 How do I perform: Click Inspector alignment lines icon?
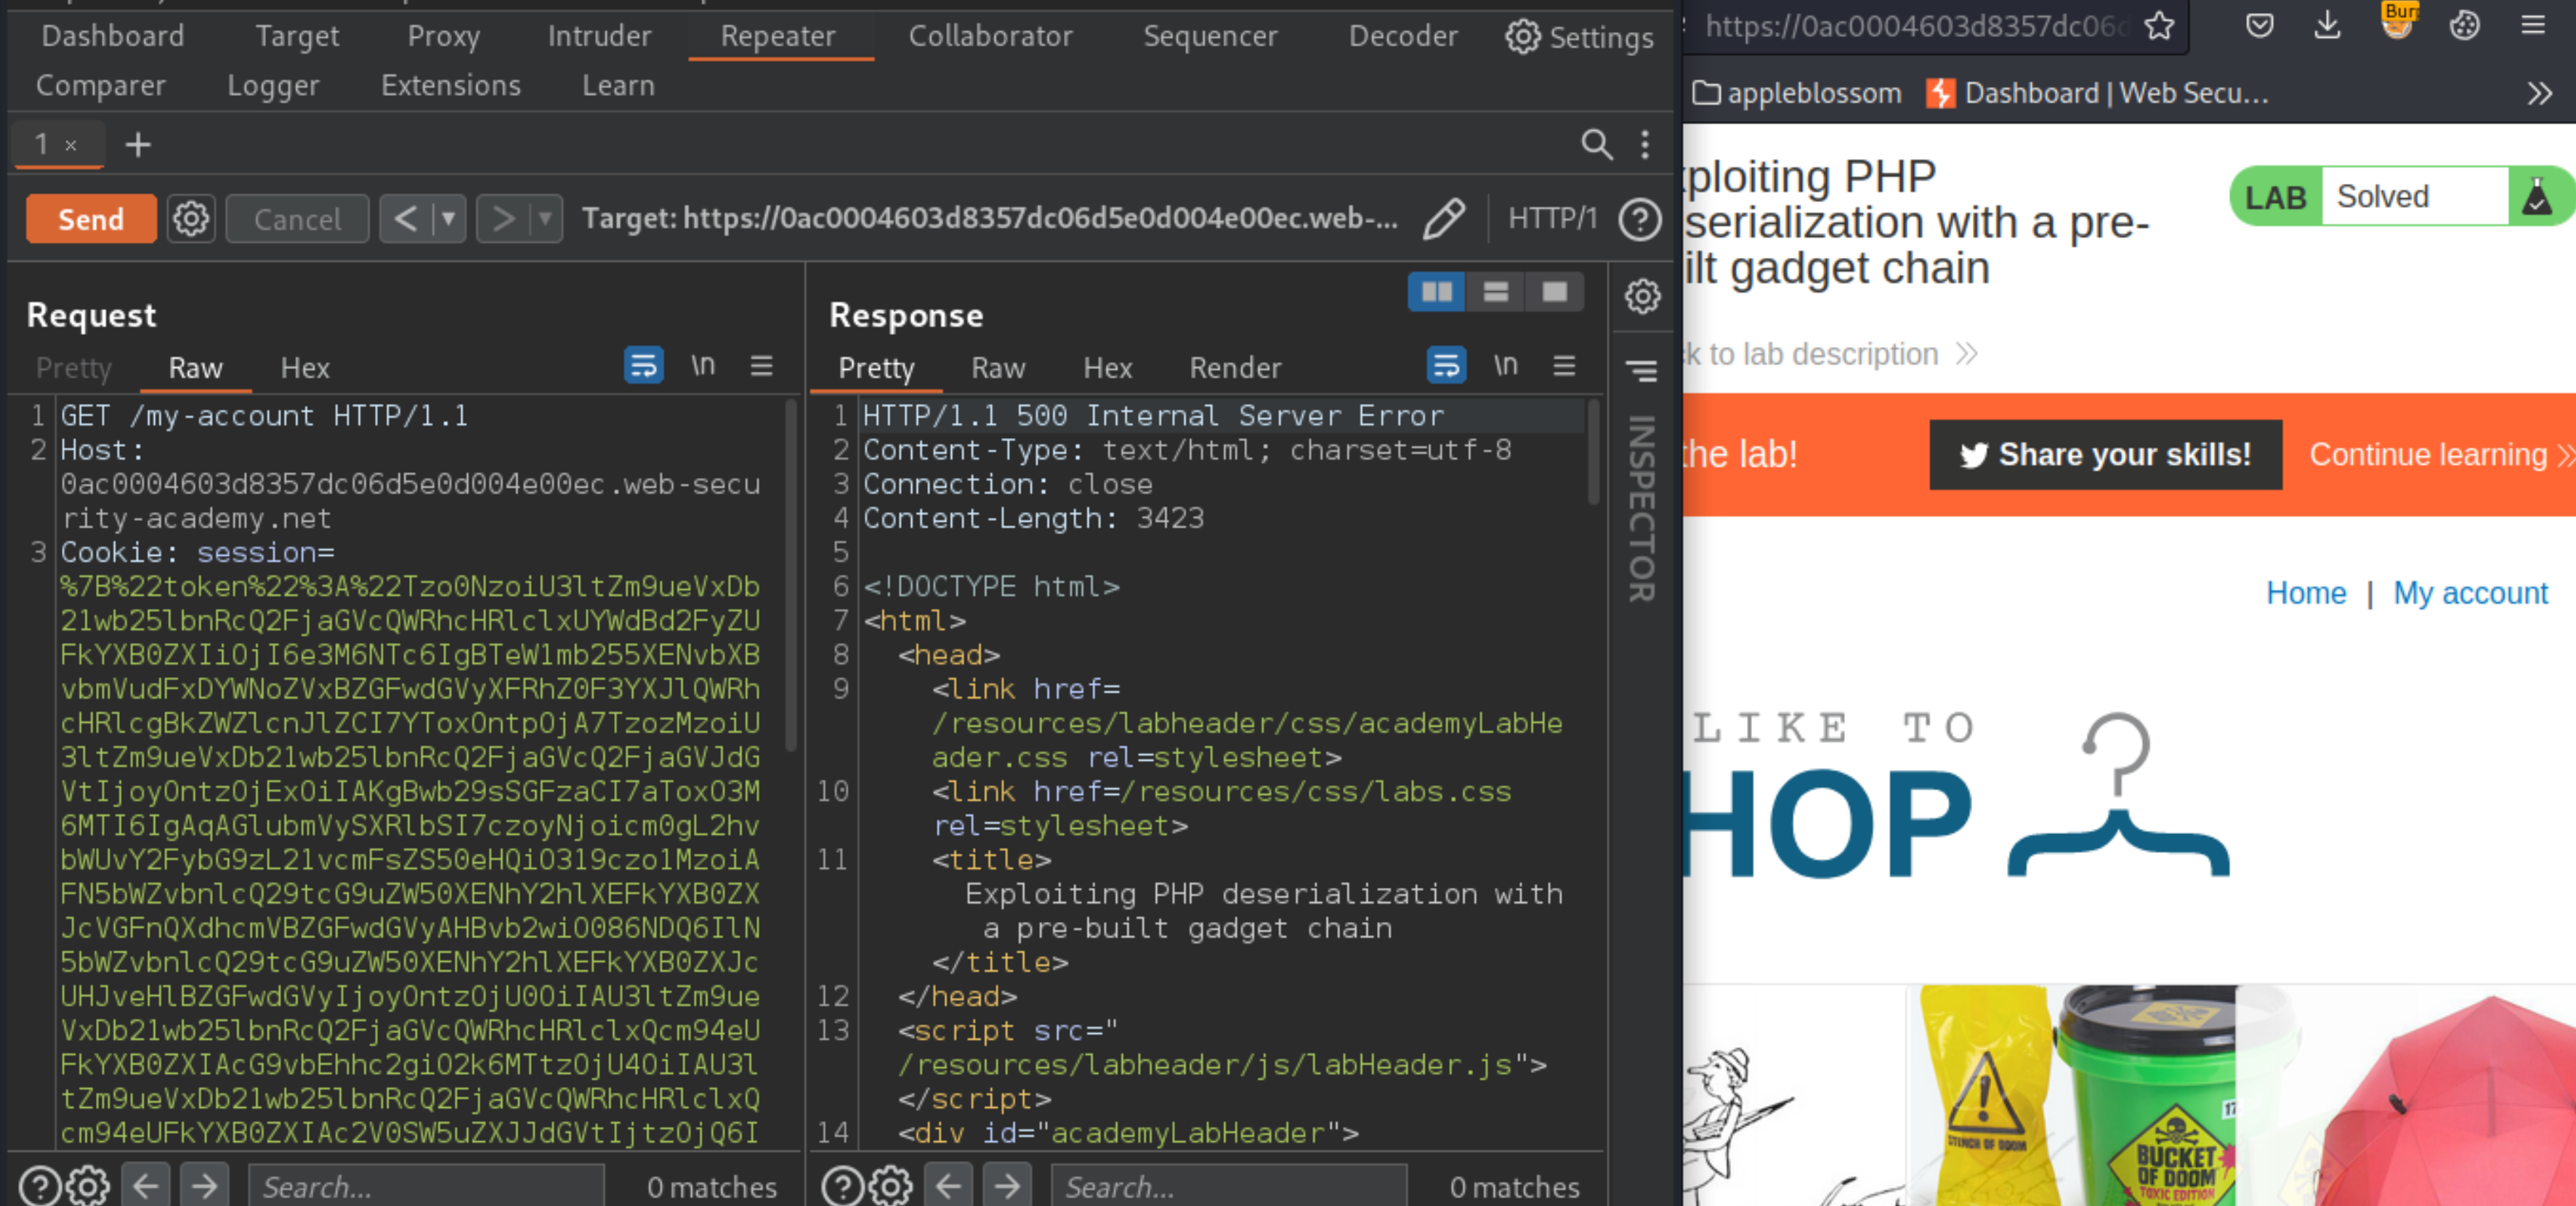[x=1642, y=370]
